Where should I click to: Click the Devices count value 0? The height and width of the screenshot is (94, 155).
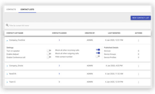pos(138,51)
